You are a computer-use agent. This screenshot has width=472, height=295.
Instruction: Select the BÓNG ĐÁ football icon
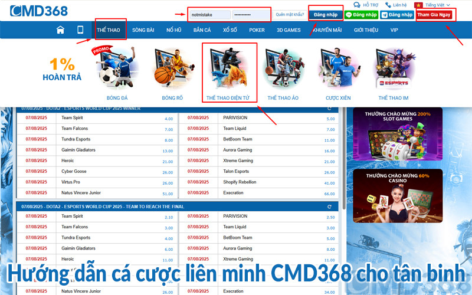point(117,68)
